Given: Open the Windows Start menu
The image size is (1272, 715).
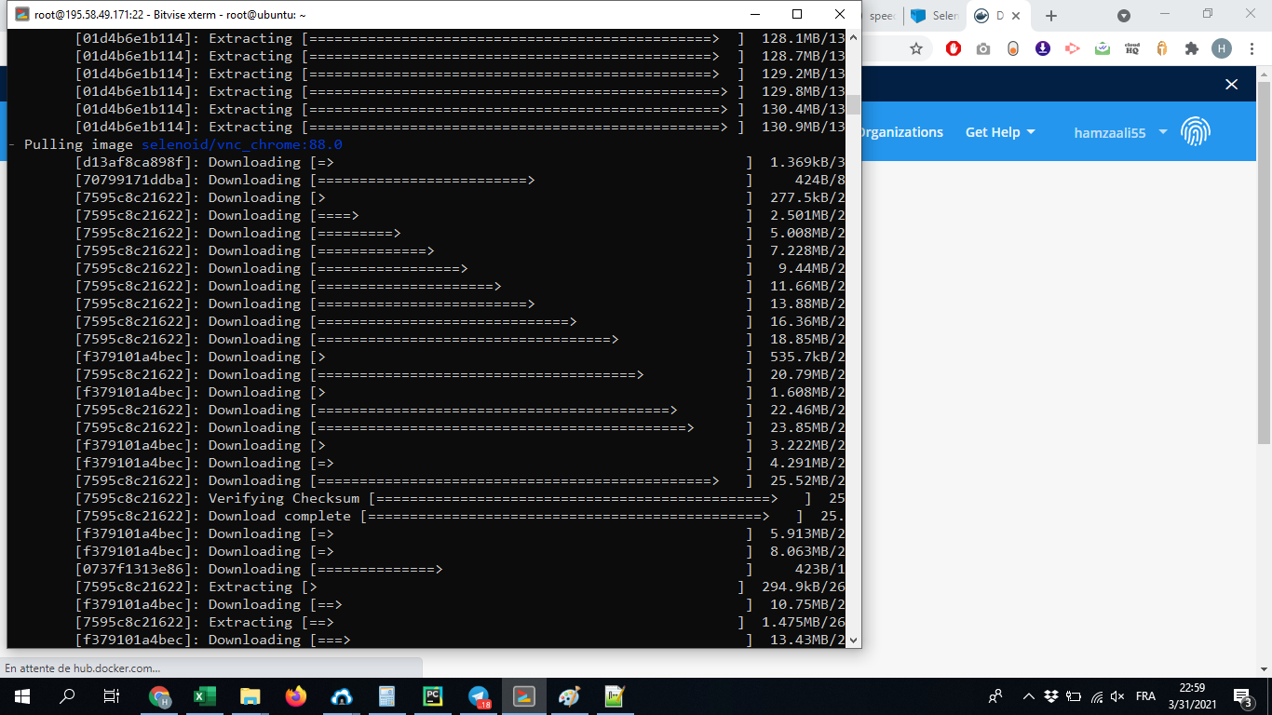Looking at the screenshot, I should [x=22, y=696].
